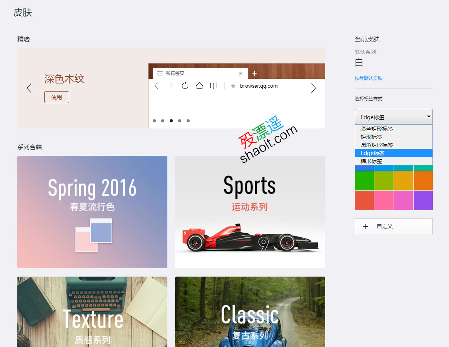Click 恢复默认皮肤 link

click(x=369, y=78)
